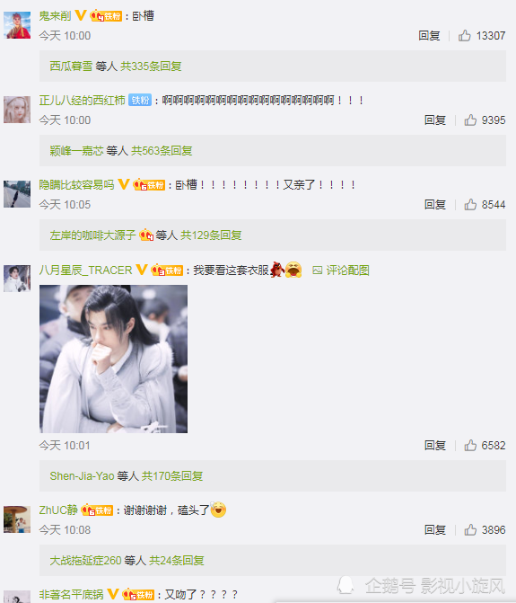Reply to 鬼来削's comment
The height and width of the screenshot is (603, 516).
tap(429, 35)
